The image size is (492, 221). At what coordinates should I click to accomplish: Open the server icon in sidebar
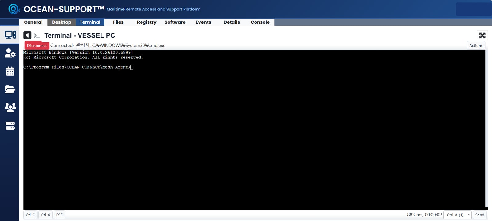tap(10, 126)
